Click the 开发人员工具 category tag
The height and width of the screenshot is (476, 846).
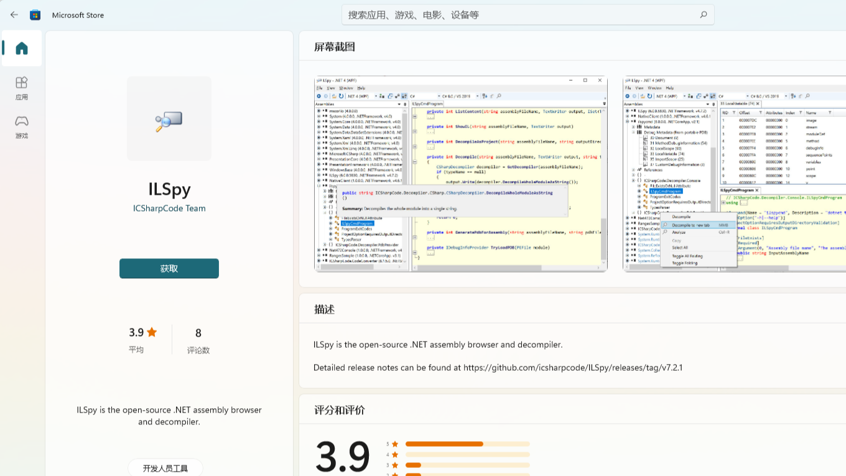pyautogui.click(x=165, y=468)
